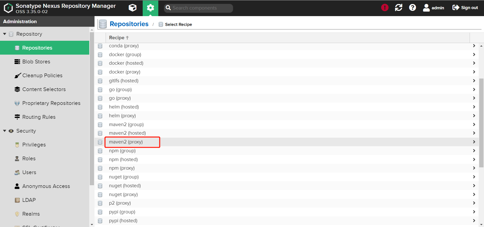Focus the Search components field
Viewport: 484px width, 227px height.
[198, 8]
